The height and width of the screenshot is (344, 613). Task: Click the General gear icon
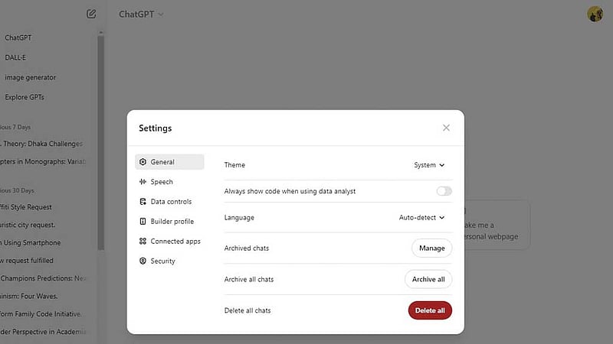pos(143,162)
